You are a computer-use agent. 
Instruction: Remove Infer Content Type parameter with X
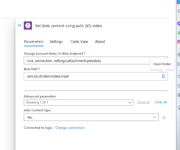(x=164, y=118)
